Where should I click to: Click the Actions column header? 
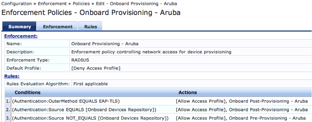pos(188,92)
